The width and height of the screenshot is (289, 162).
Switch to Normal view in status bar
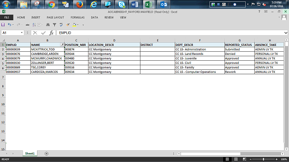(x=227, y=159)
